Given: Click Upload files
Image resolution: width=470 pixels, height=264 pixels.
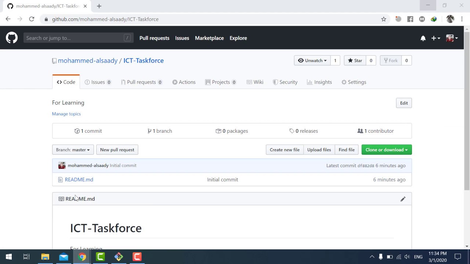Looking at the screenshot, I should (319, 150).
